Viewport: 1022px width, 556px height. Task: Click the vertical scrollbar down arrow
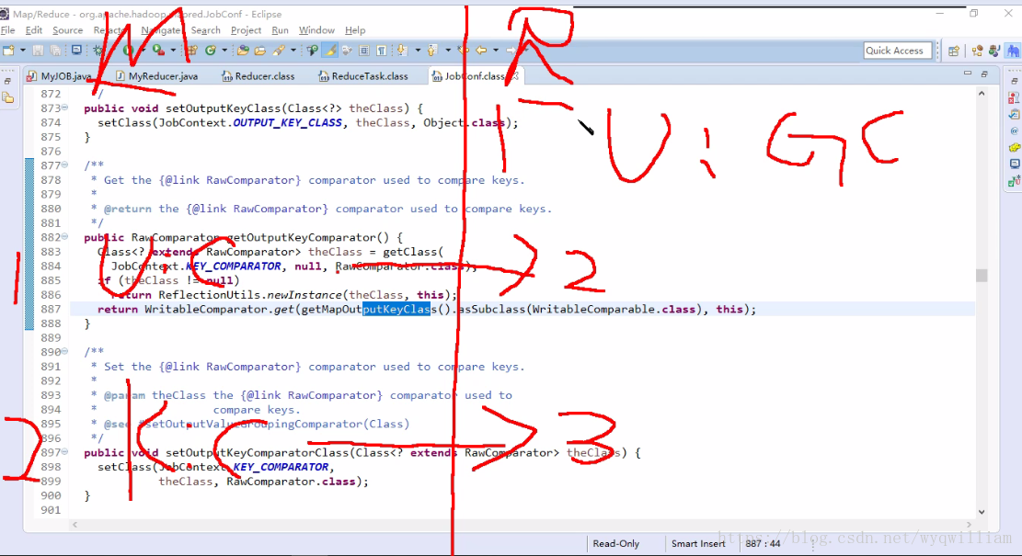(x=982, y=513)
